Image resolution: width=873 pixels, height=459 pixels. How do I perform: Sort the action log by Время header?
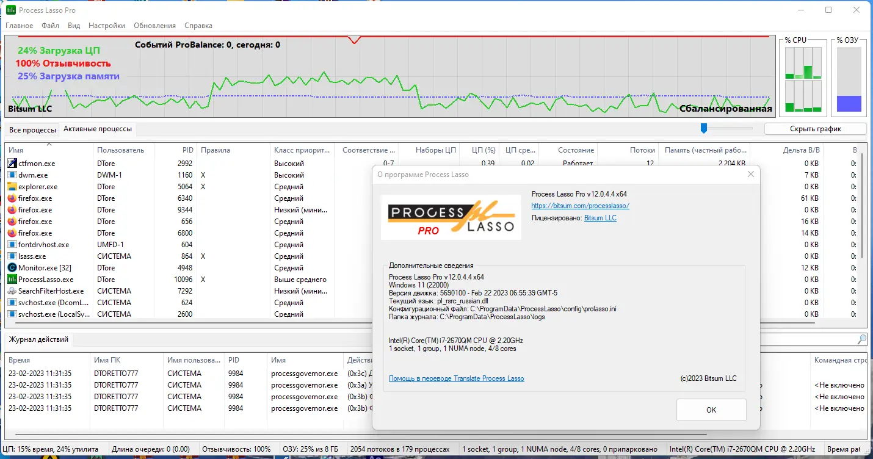coord(48,360)
